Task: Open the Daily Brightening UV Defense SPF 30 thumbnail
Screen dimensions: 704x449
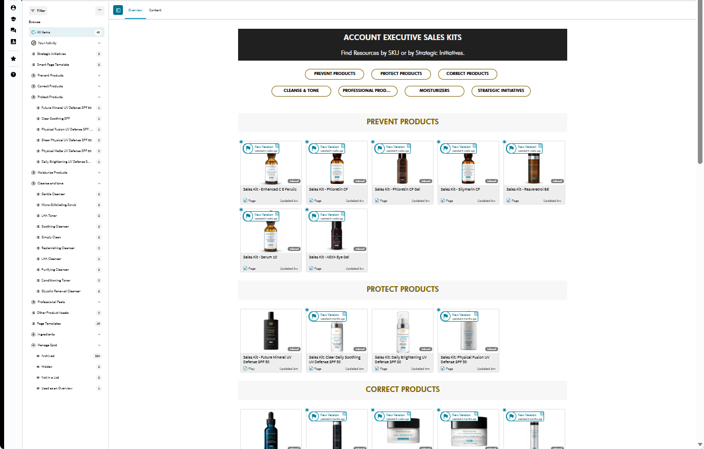Action: click(x=403, y=331)
